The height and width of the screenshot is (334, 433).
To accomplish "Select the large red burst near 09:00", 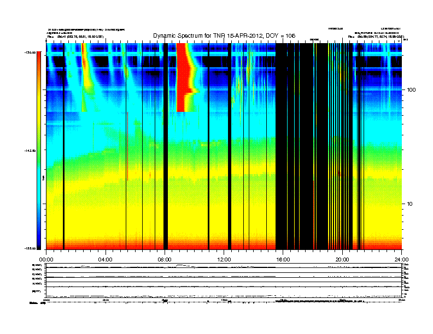I will [185, 77].
